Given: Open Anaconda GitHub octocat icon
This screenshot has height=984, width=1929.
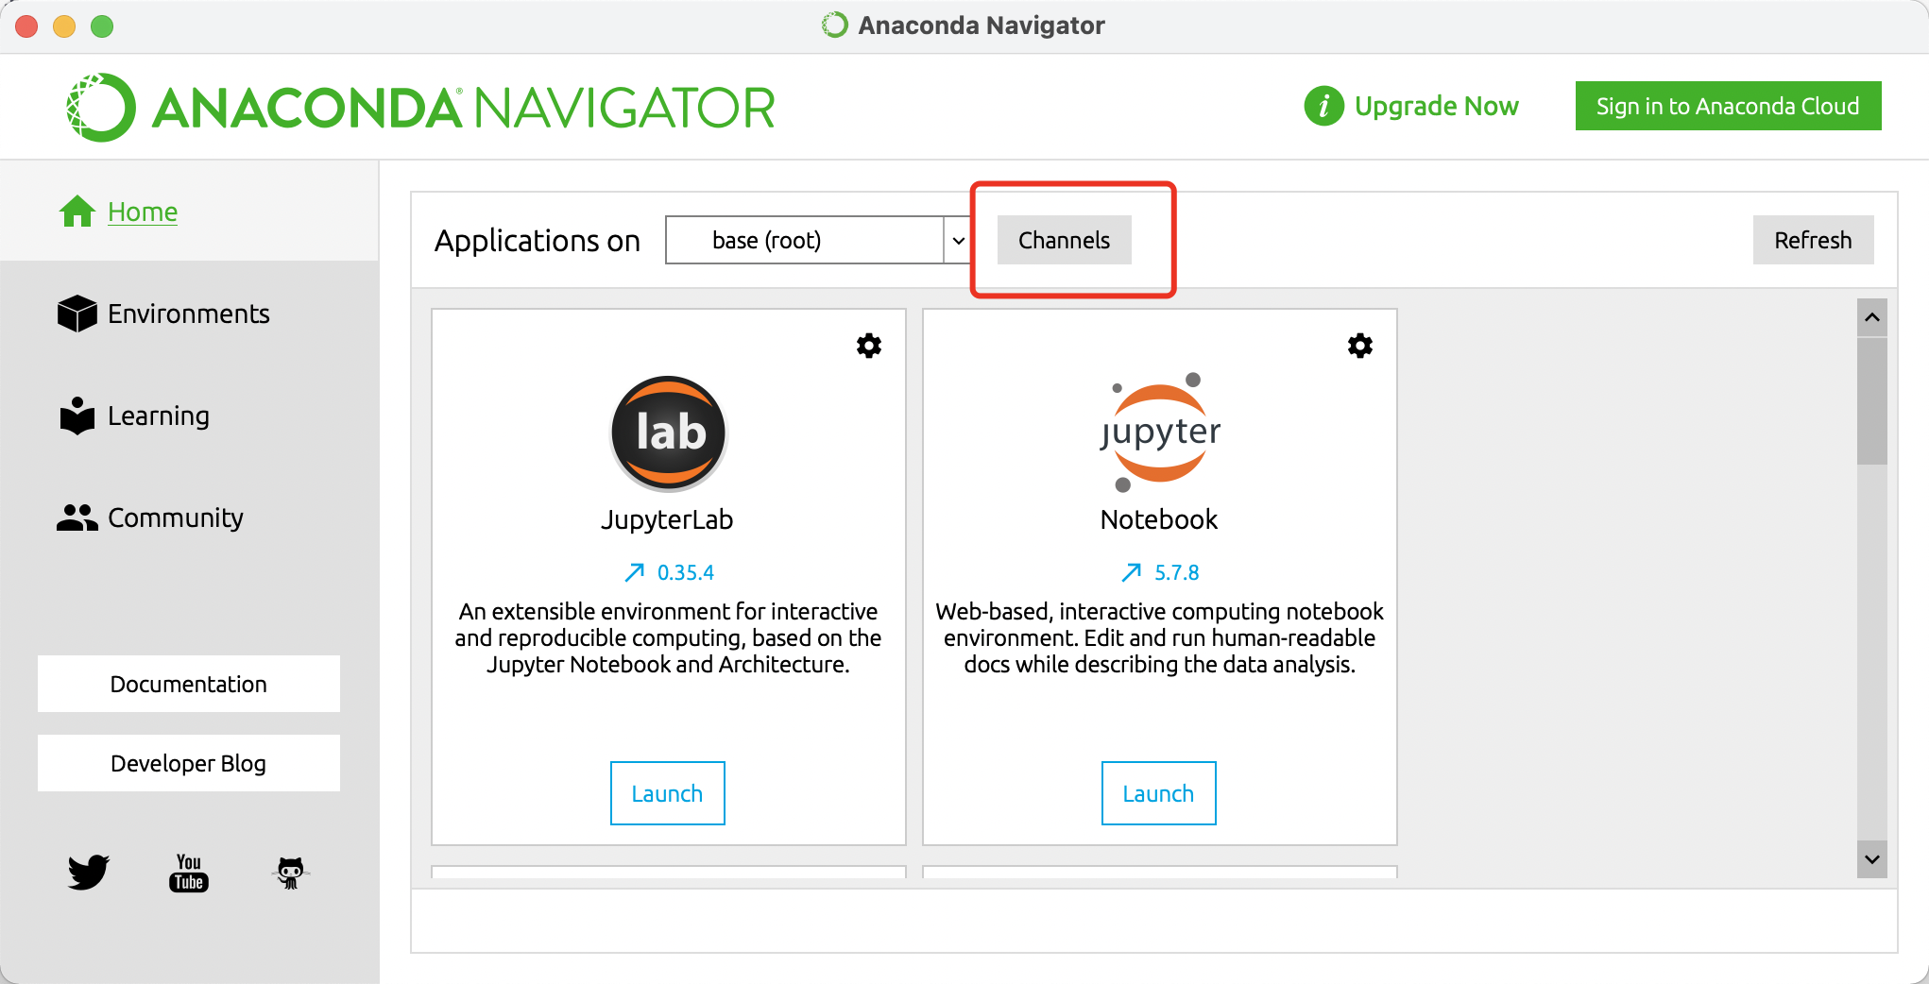Looking at the screenshot, I should click(290, 873).
